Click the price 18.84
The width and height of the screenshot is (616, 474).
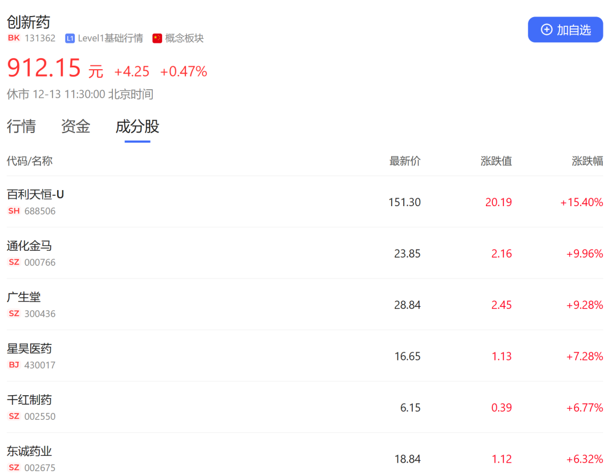tap(407, 459)
